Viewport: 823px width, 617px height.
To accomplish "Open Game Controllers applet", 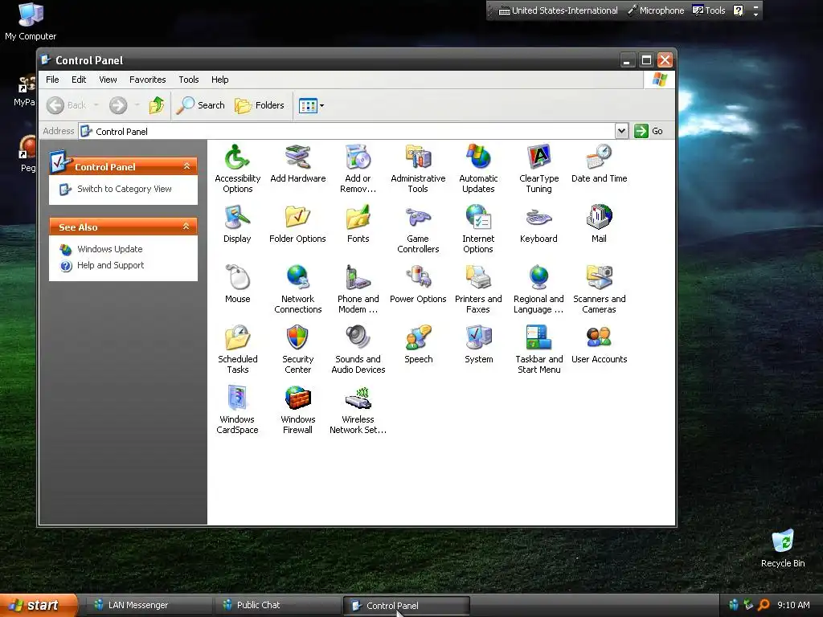I will (418, 228).
